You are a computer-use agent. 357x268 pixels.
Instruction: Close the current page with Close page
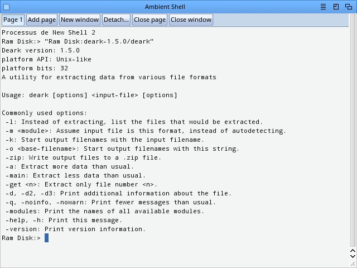150,20
